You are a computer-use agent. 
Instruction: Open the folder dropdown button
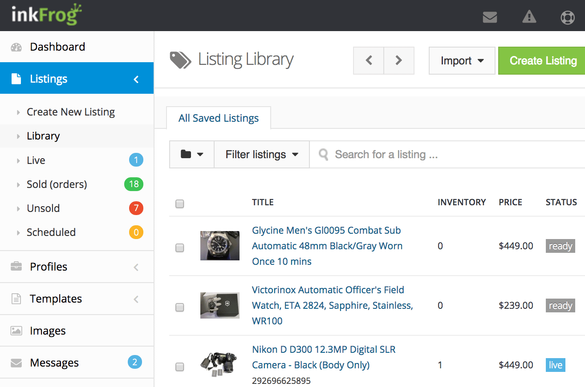click(192, 155)
